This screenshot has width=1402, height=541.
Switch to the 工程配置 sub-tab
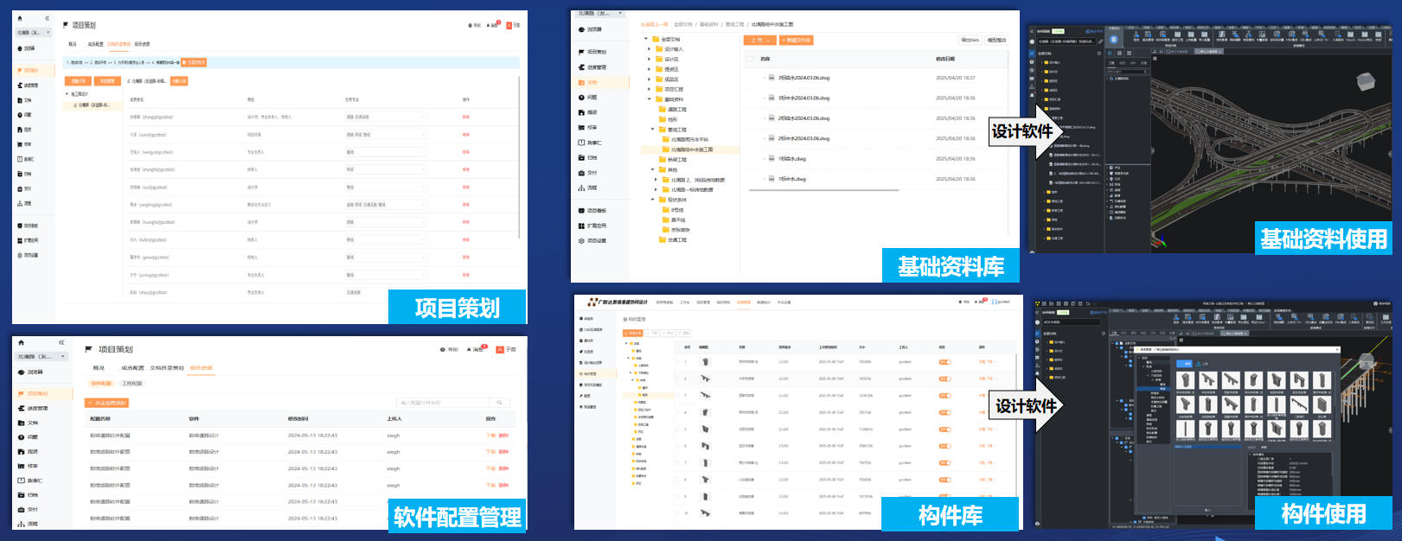coord(131,383)
